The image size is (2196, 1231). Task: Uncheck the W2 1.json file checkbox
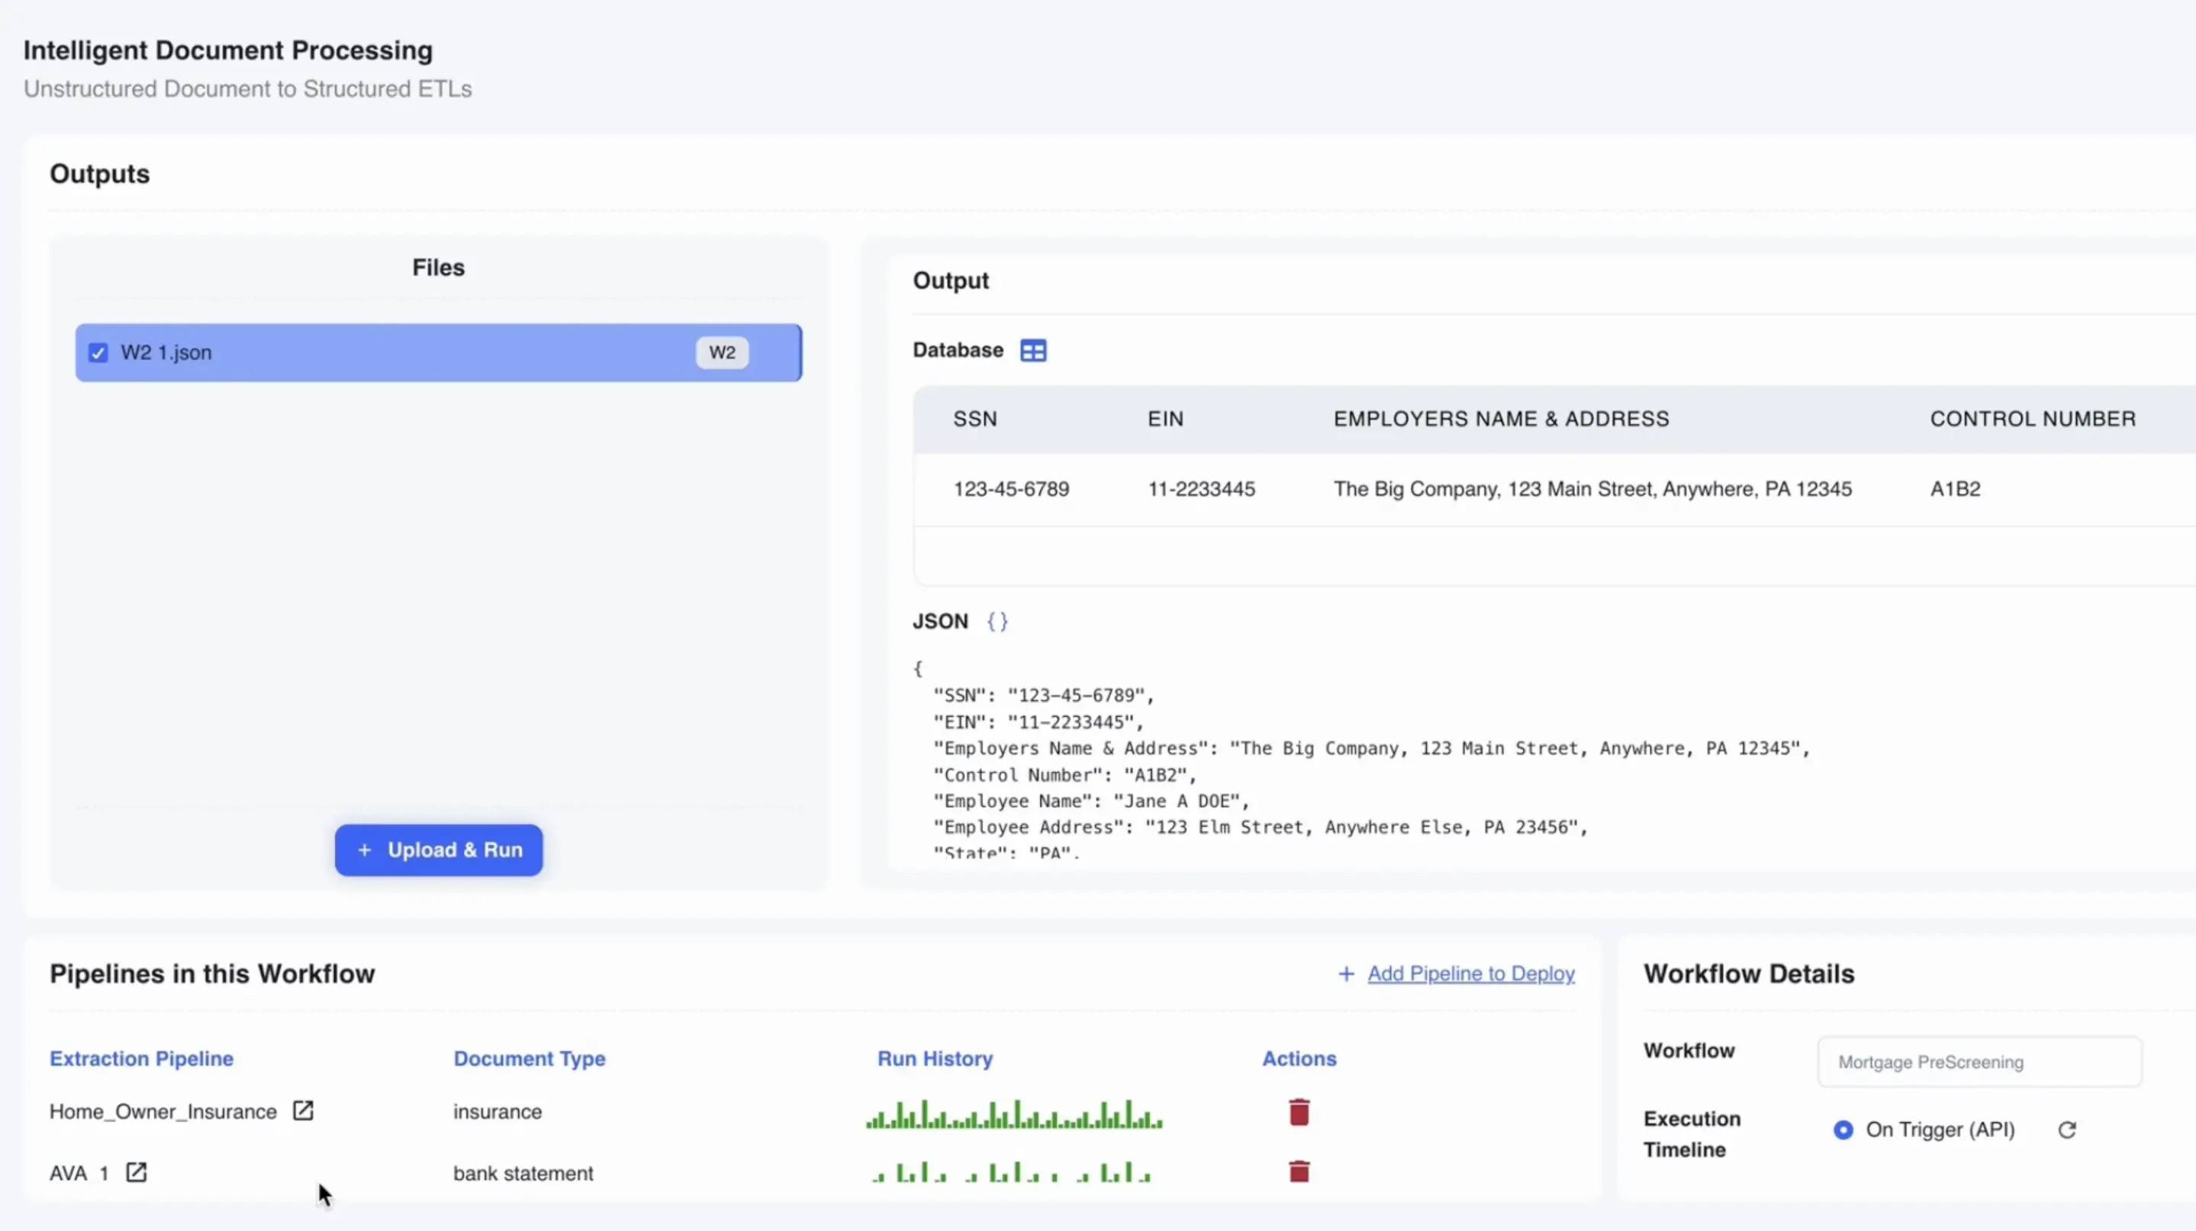pos(98,352)
